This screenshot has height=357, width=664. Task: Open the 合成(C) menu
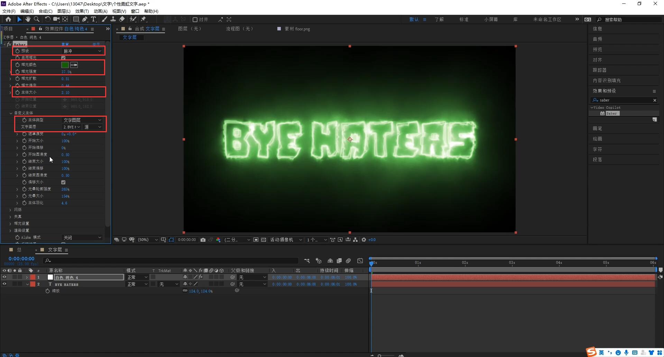(46, 11)
